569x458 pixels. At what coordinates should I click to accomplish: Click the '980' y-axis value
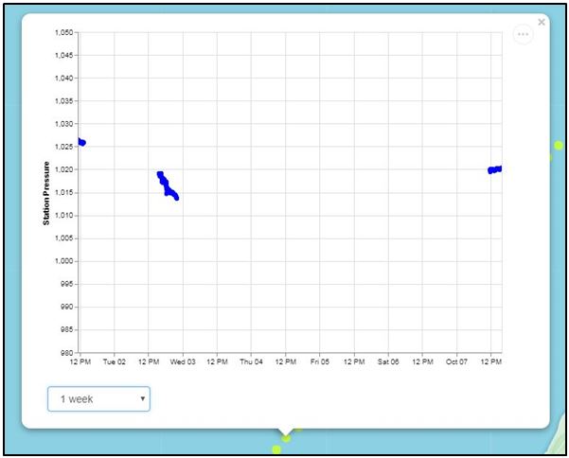click(x=67, y=352)
